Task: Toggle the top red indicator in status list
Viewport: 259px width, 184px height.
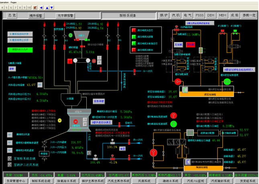Action: coord(134,30)
